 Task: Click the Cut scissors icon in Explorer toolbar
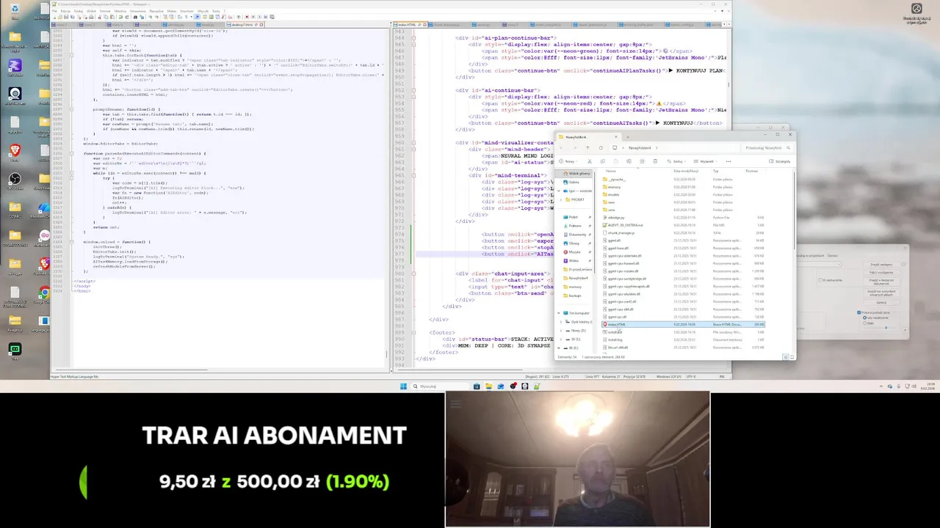590,161
